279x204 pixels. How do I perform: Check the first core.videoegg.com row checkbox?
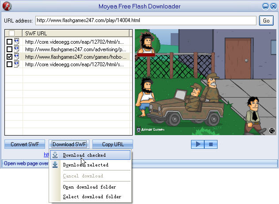pyautogui.click(x=9, y=42)
